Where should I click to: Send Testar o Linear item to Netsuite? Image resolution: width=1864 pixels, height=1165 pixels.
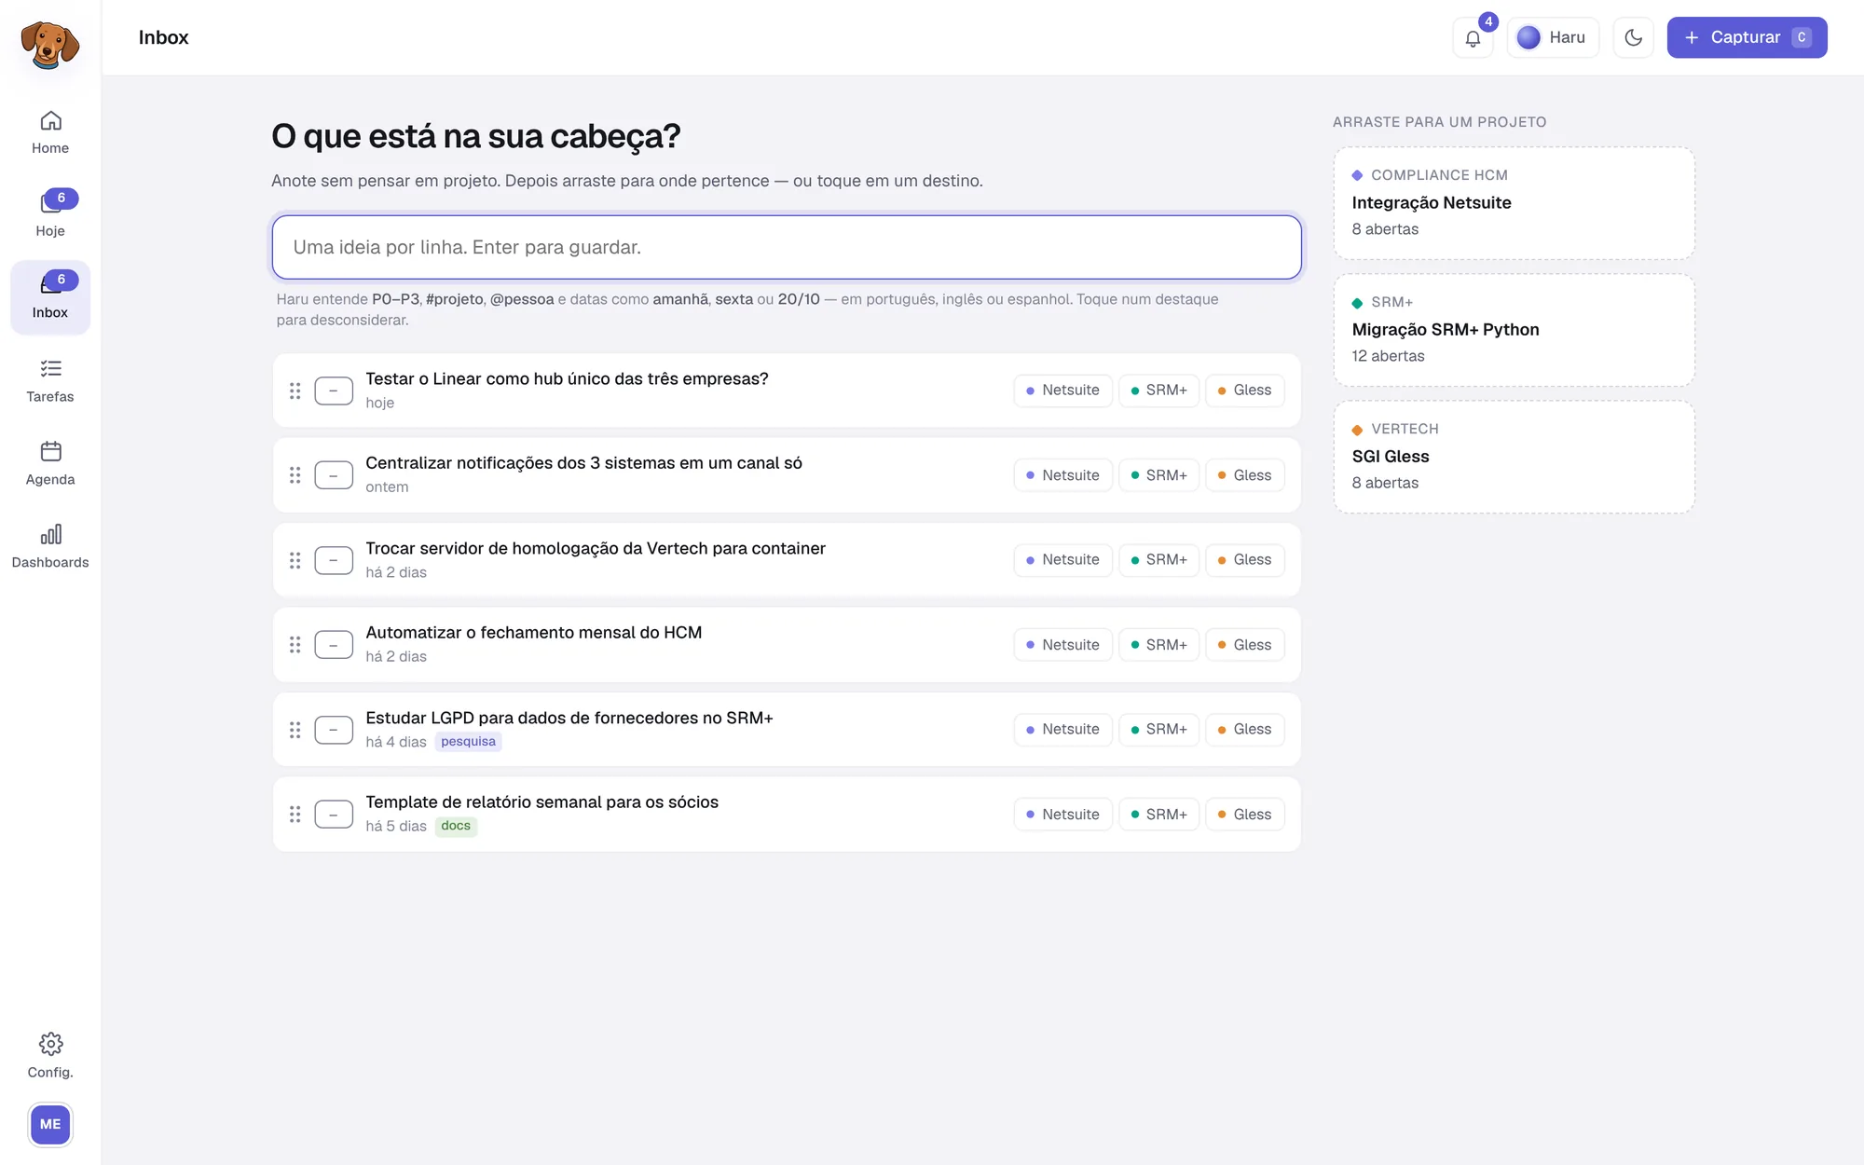1062,391
